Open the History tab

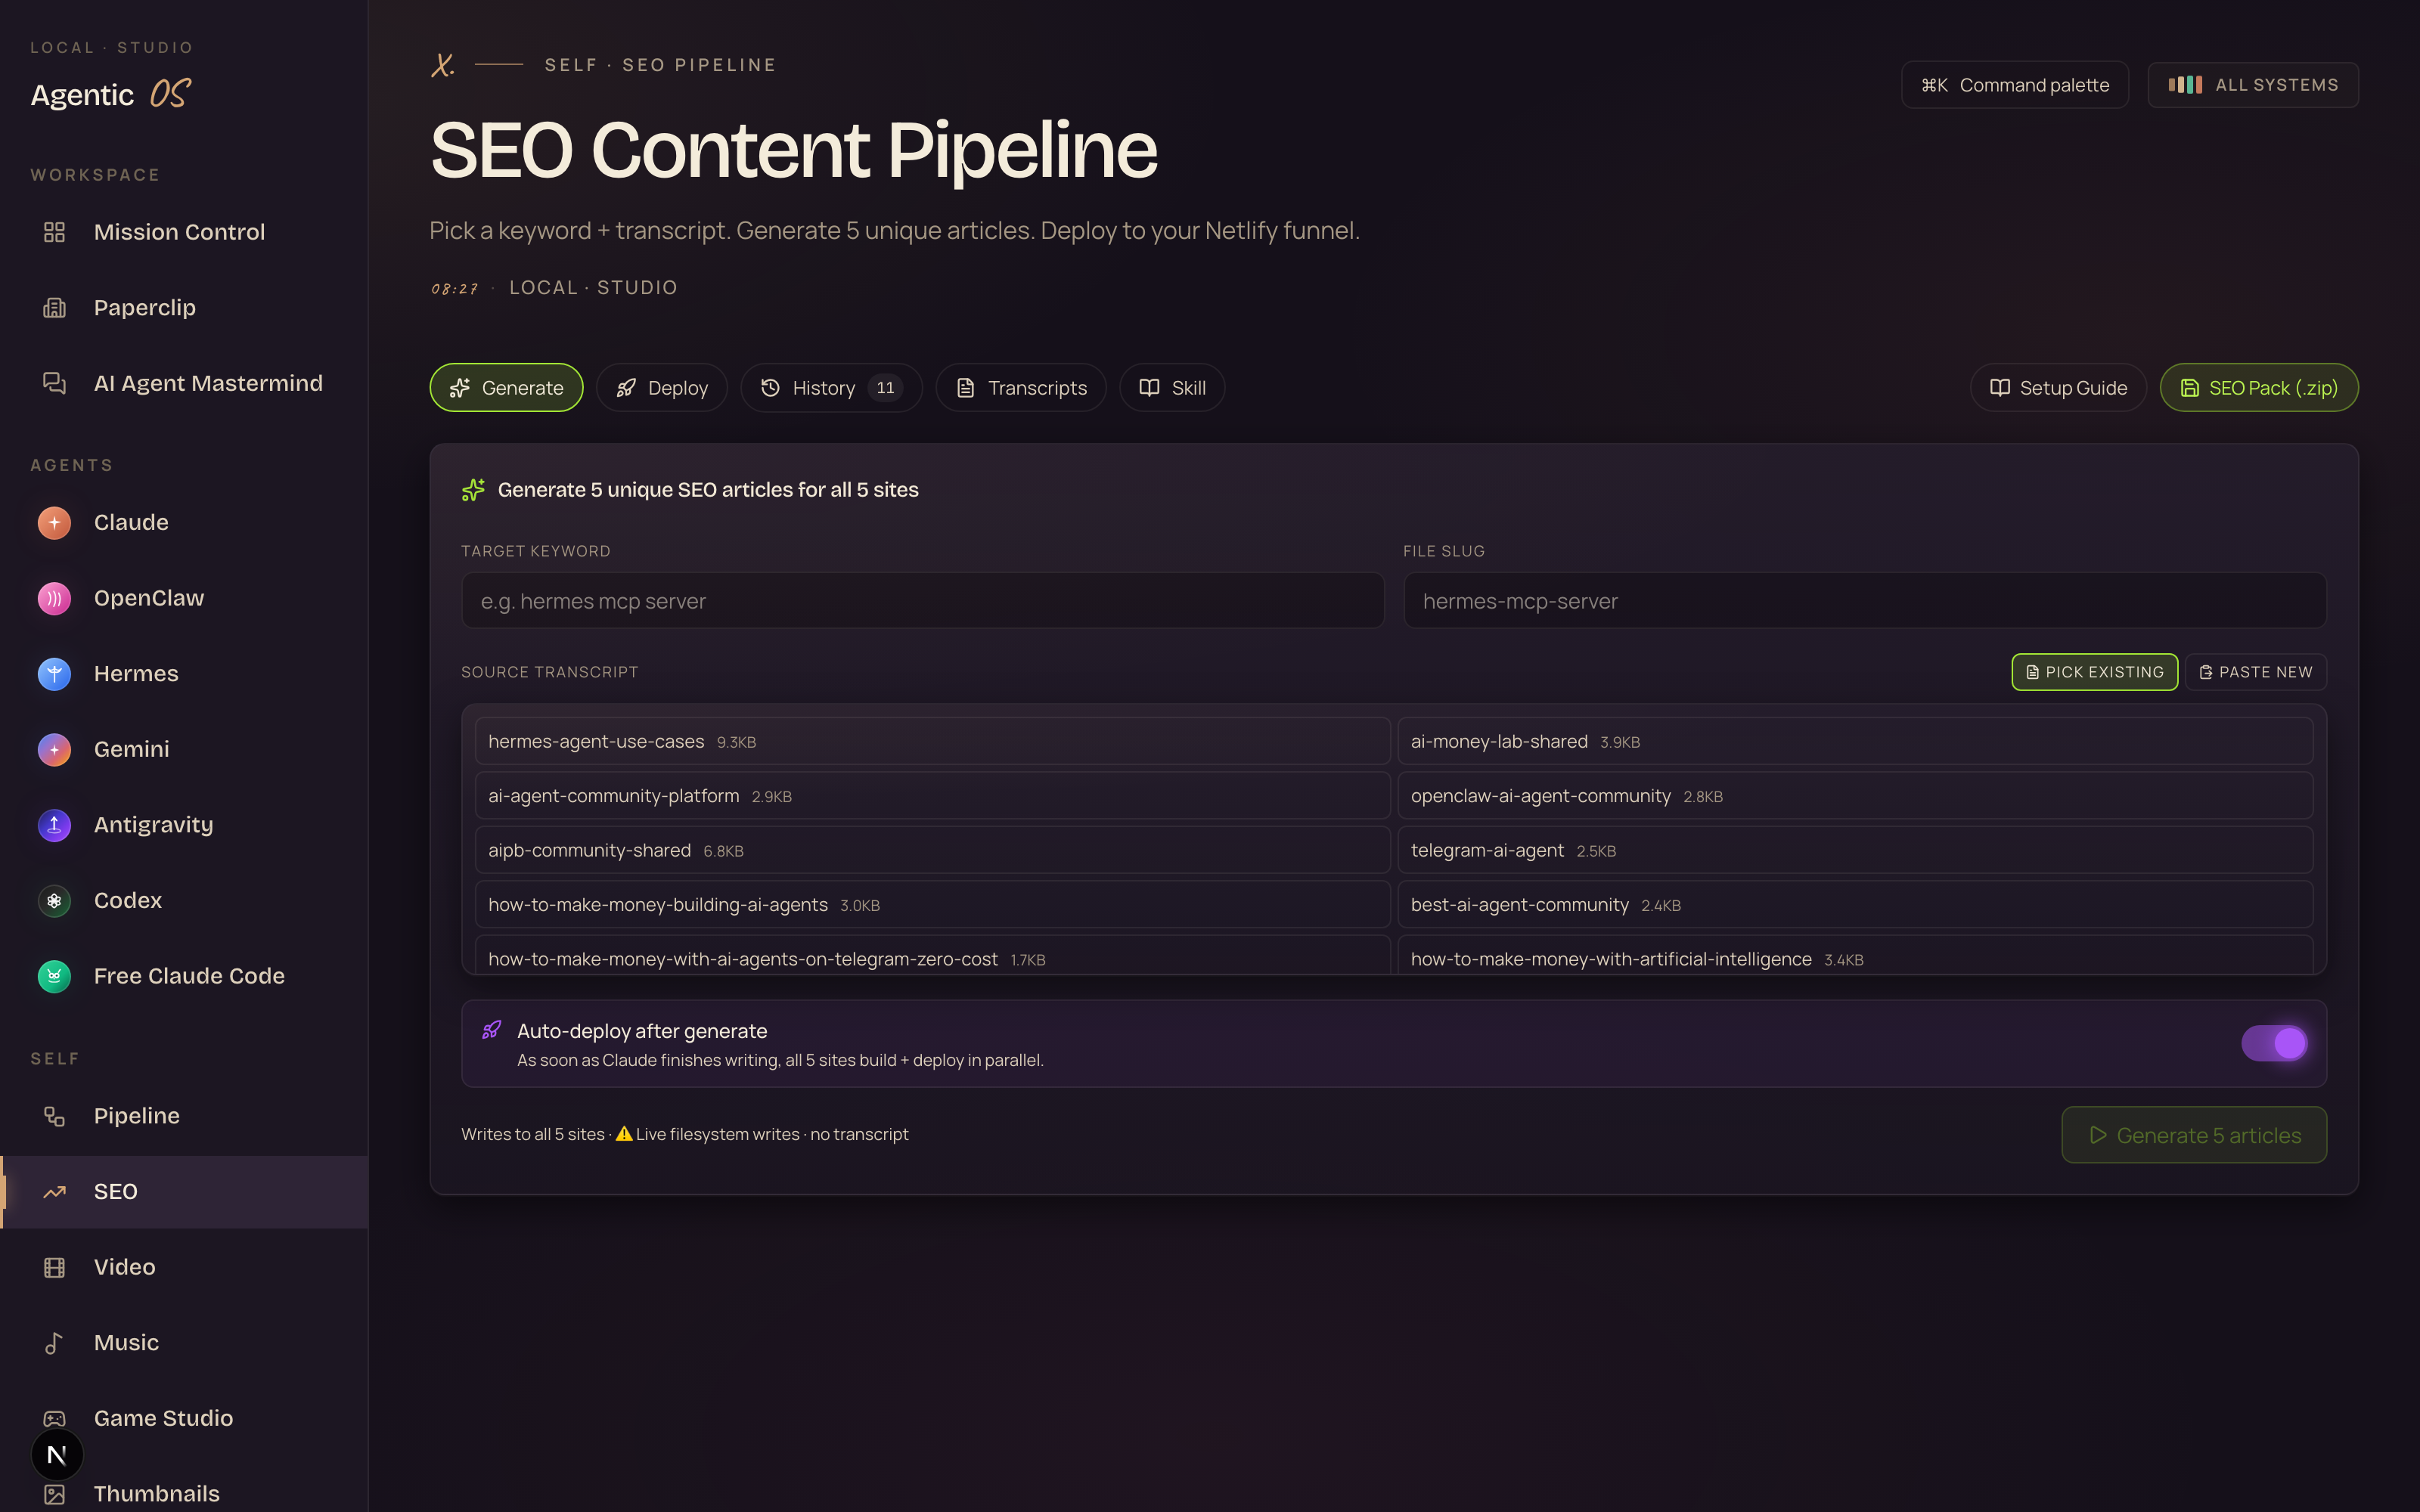pos(831,388)
